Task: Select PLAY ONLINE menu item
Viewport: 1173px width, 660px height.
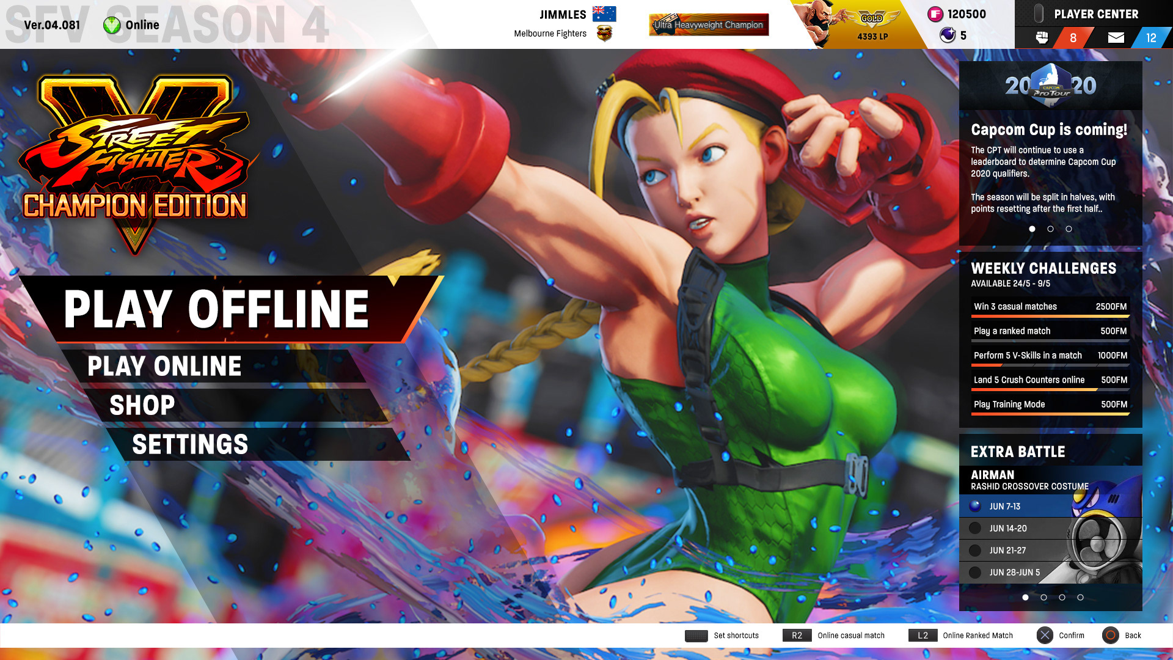Action: [165, 366]
